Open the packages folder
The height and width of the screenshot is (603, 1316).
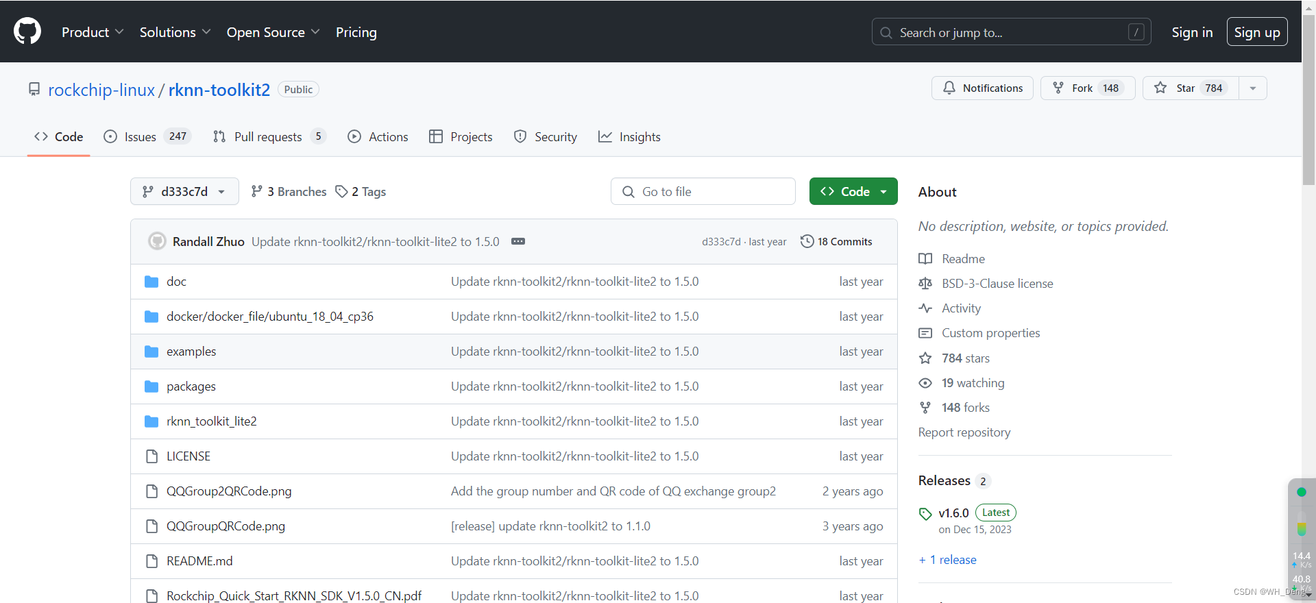coord(191,386)
